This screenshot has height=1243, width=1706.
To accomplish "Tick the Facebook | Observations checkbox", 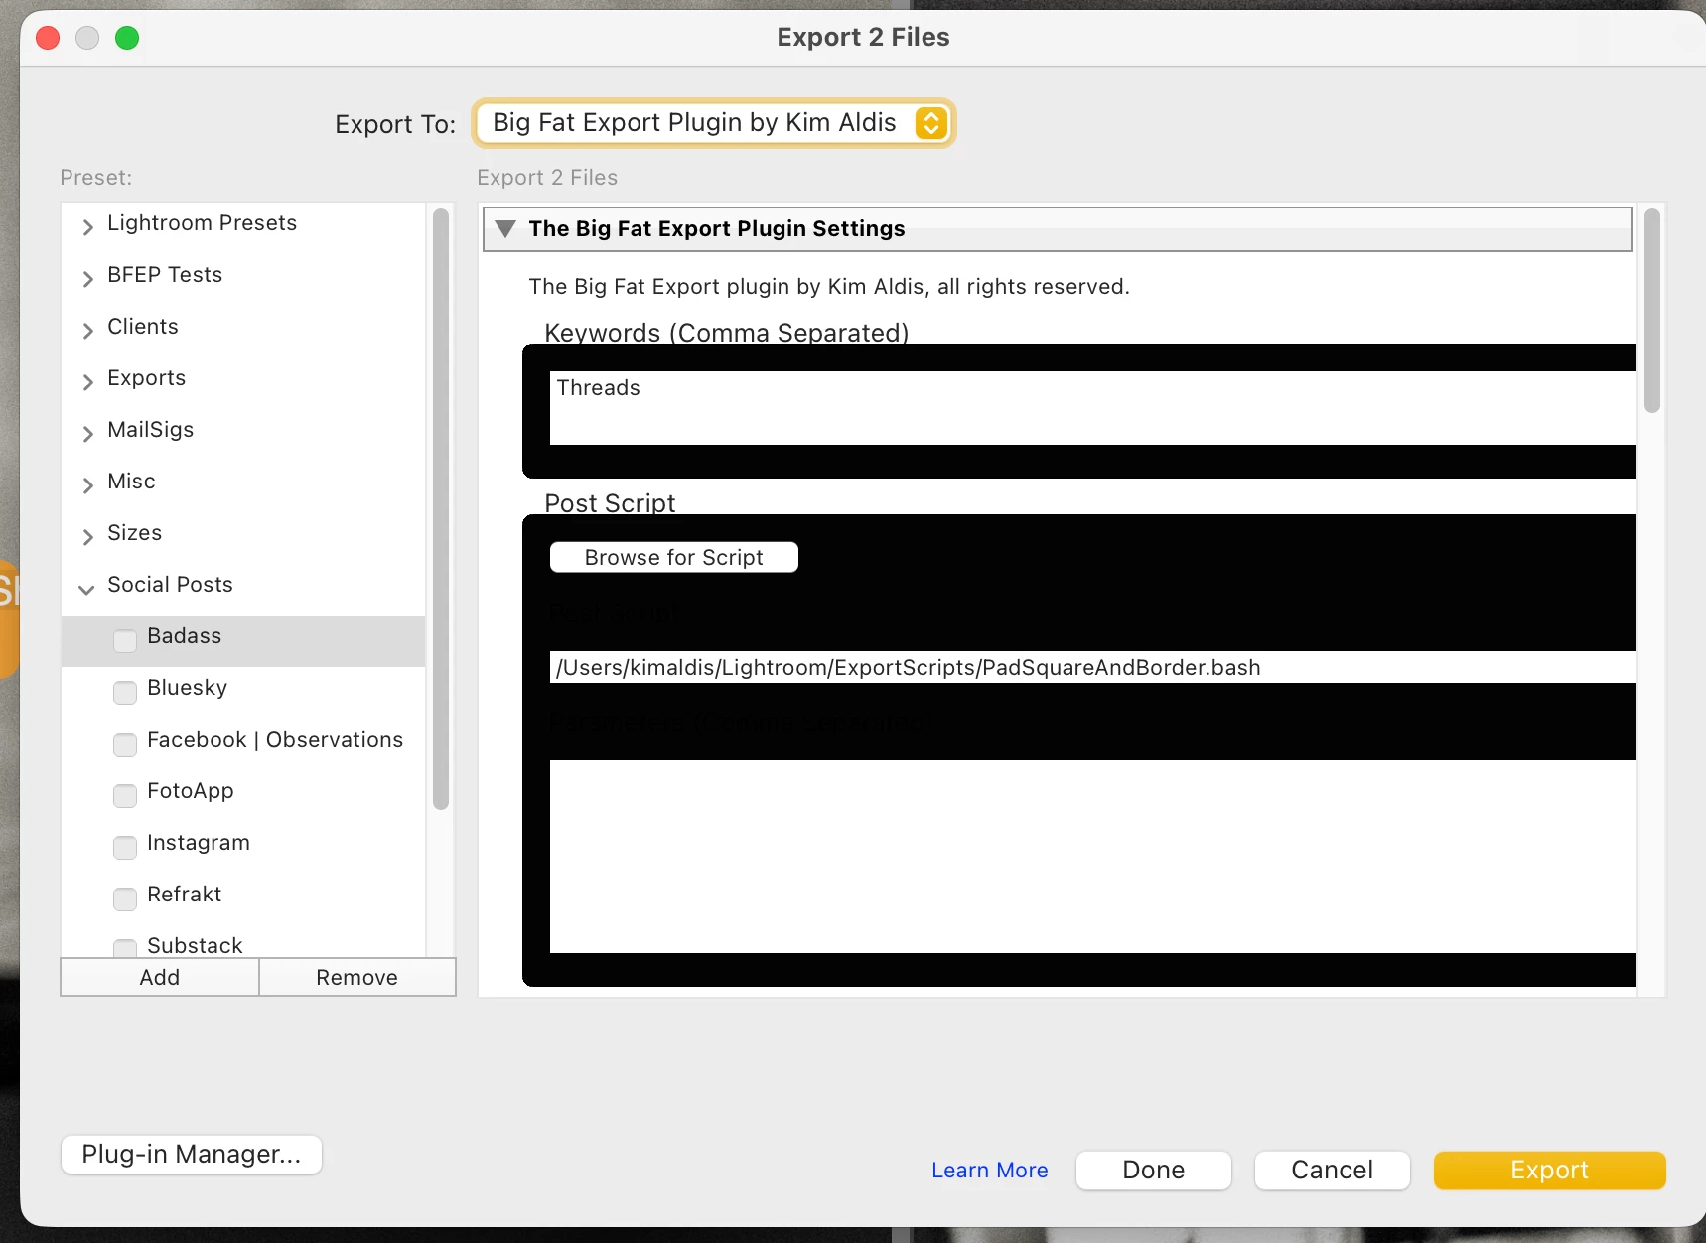I will 125,744.
